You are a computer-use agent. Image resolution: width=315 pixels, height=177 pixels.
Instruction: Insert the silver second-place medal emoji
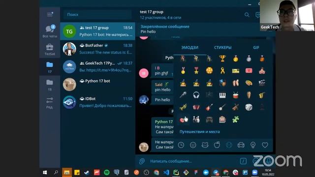pyautogui.click(x=249, y=59)
